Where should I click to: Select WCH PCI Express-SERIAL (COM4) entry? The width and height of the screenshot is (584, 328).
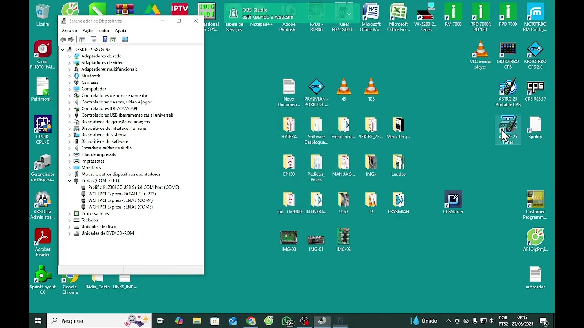(120, 200)
